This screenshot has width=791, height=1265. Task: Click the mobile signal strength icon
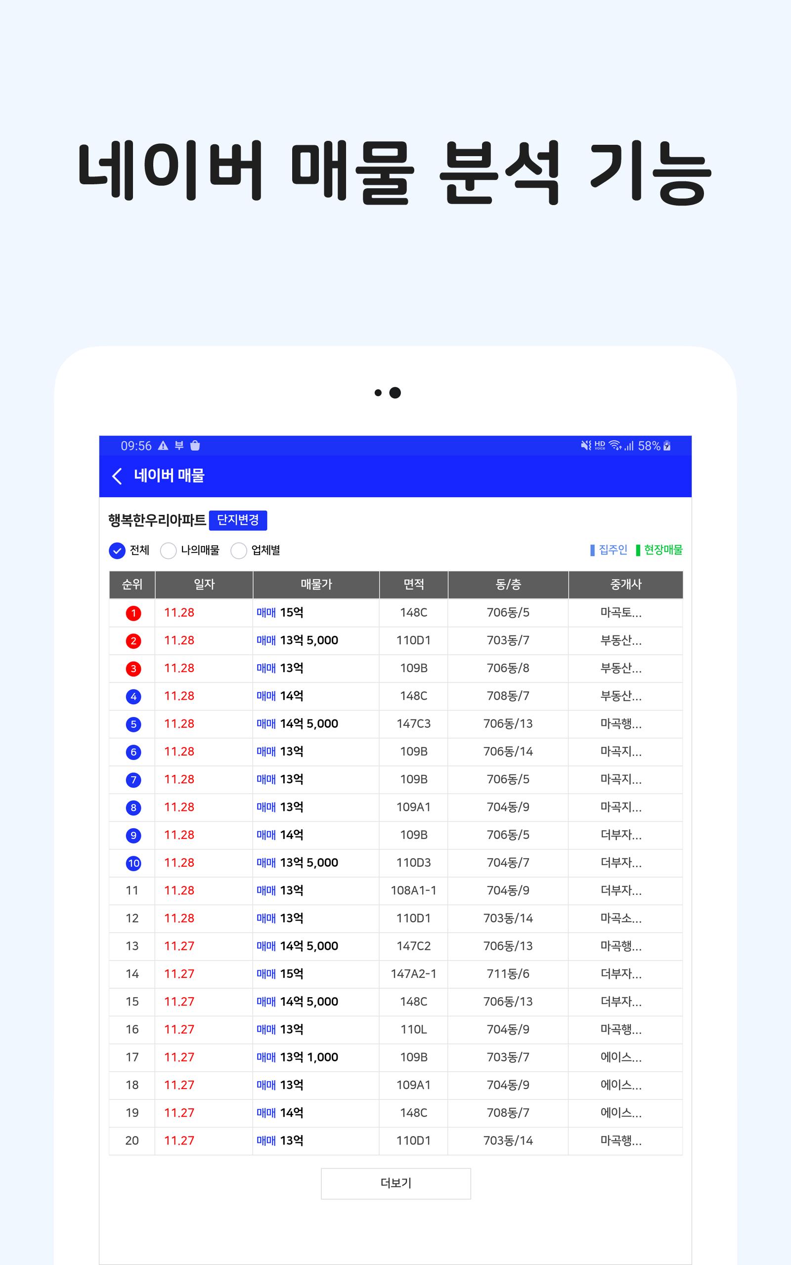click(629, 445)
